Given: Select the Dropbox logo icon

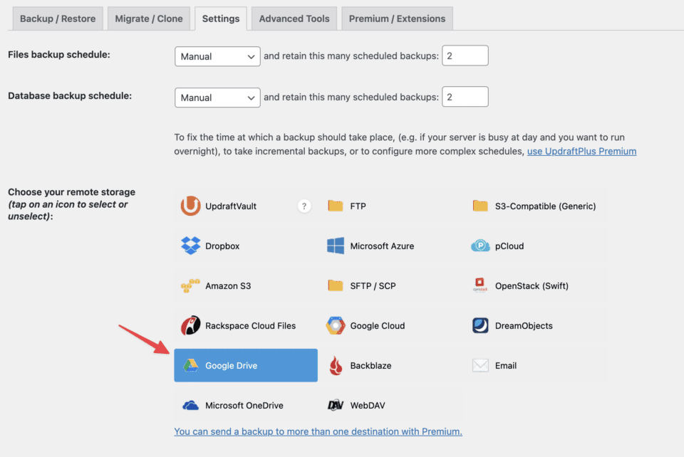Looking at the screenshot, I should 191,246.
